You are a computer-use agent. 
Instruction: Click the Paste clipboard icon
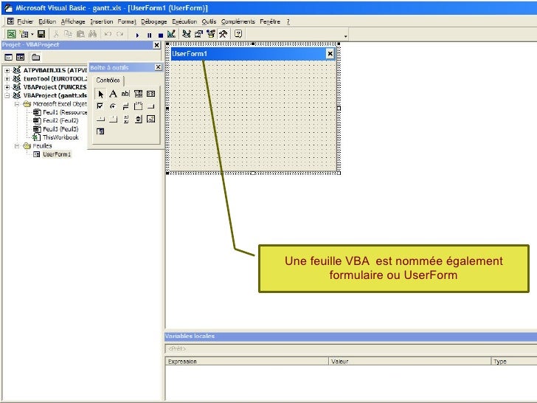80,34
